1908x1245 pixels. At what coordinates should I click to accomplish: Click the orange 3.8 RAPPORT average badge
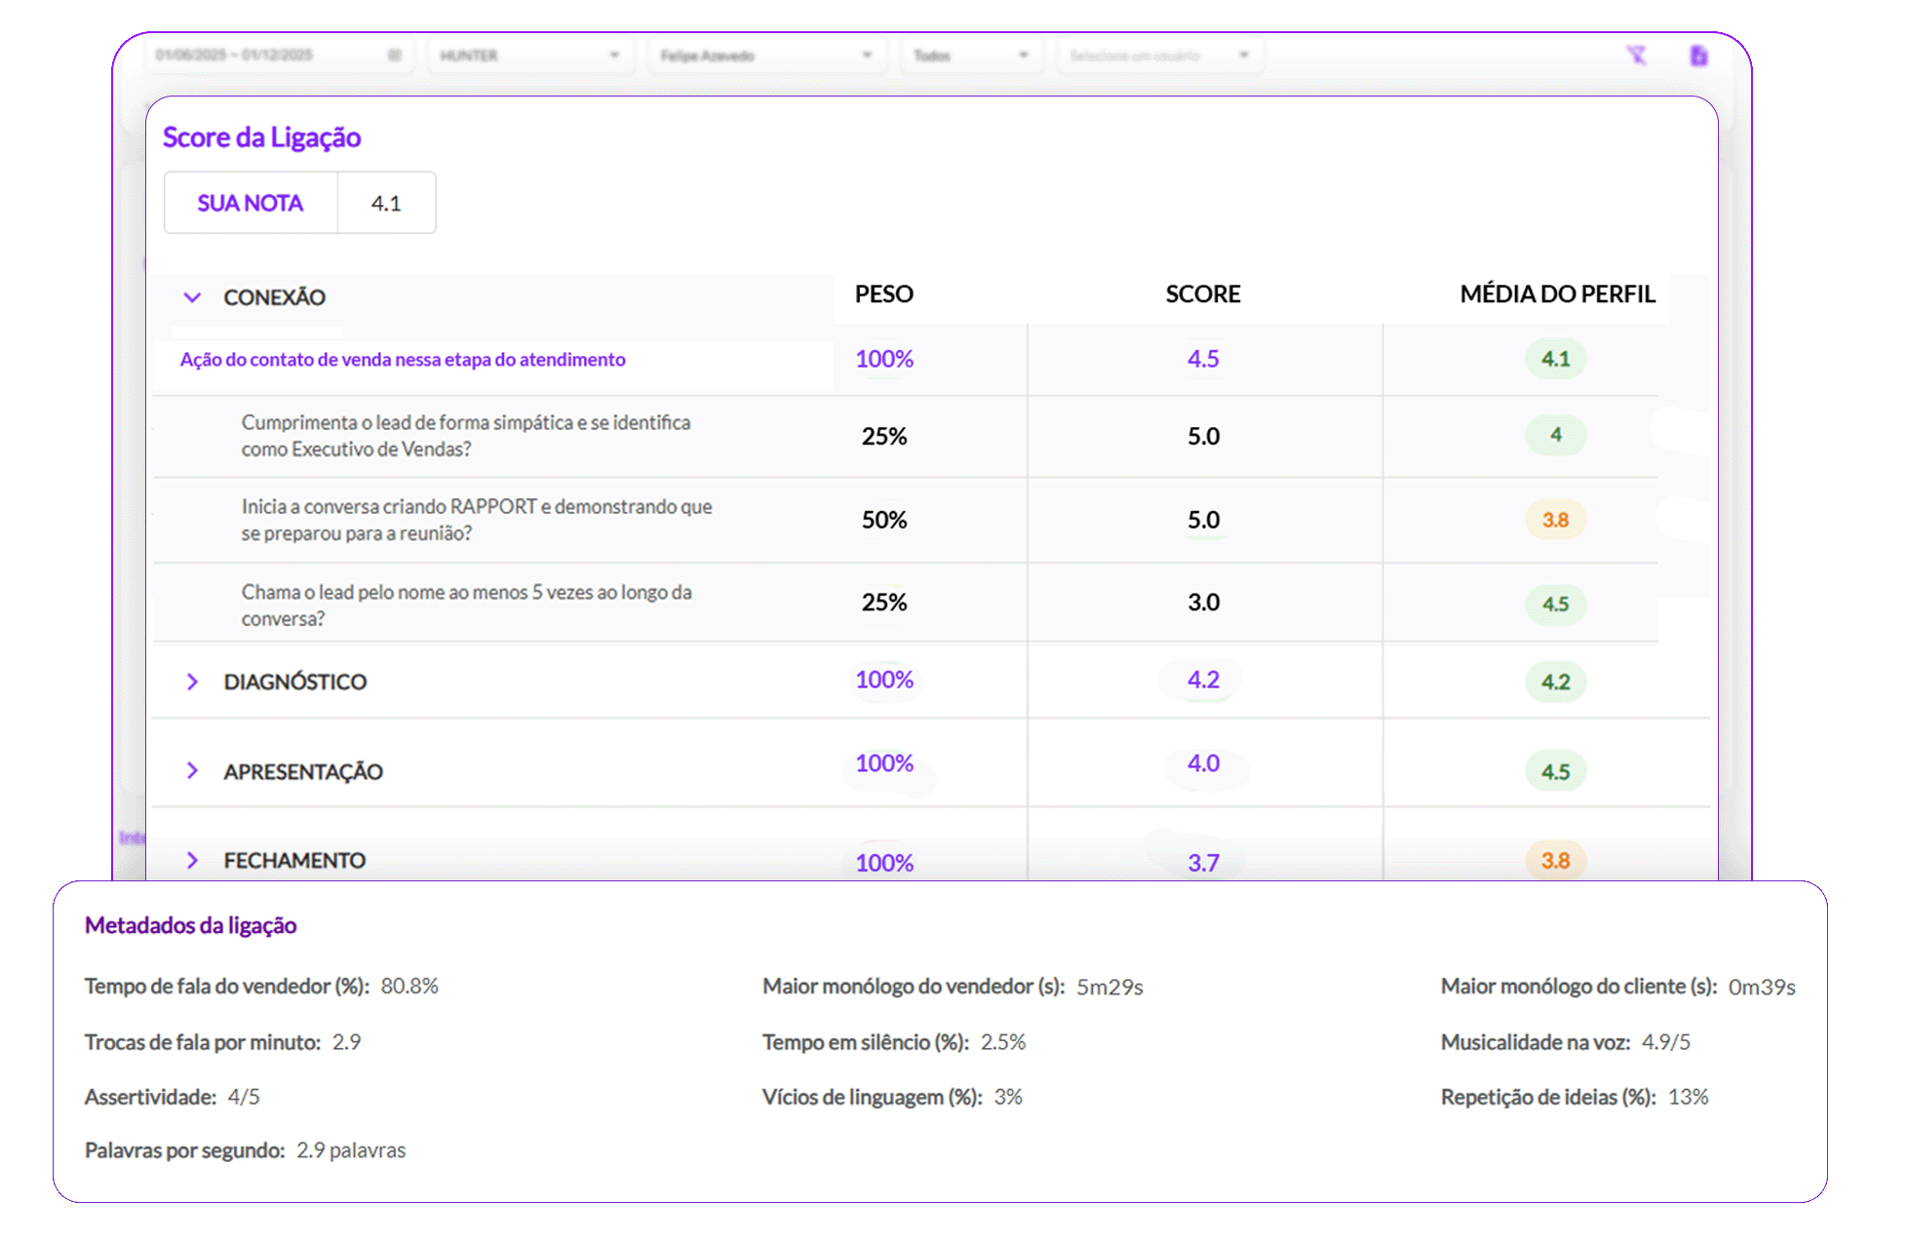(1555, 520)
